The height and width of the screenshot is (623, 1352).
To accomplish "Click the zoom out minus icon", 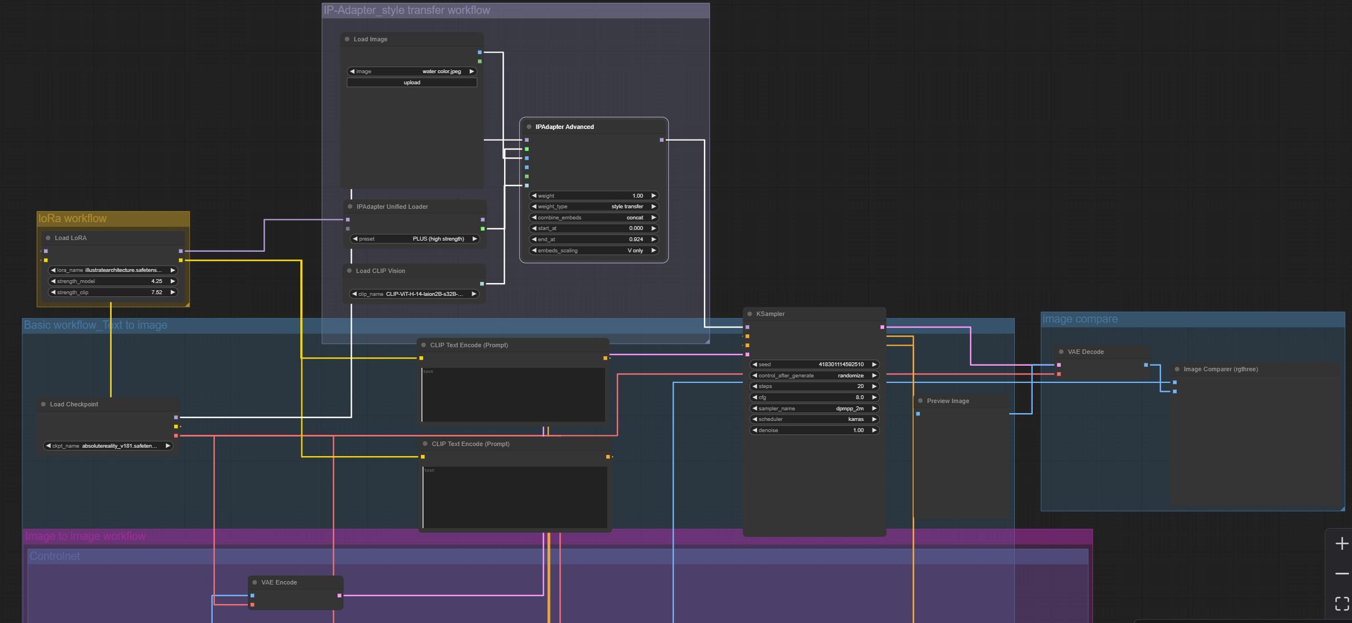I will coord(1341,574).
